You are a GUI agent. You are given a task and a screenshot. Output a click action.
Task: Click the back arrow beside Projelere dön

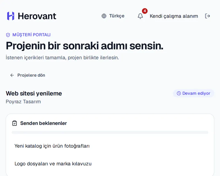(x=12, y=75)
